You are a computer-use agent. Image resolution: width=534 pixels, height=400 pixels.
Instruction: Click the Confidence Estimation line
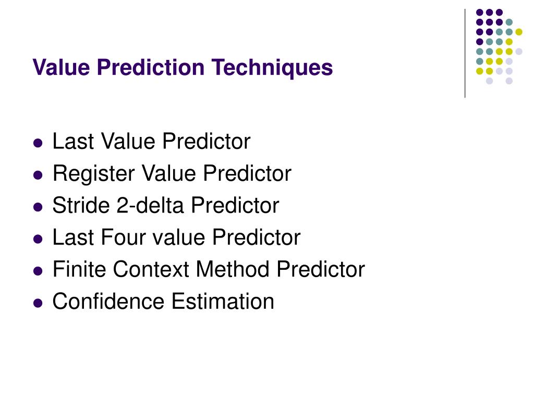[163, 302]
